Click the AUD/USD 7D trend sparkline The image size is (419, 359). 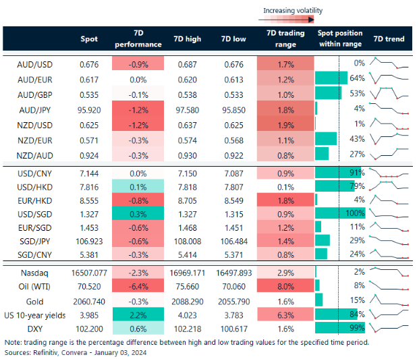[x=390, y=64]
